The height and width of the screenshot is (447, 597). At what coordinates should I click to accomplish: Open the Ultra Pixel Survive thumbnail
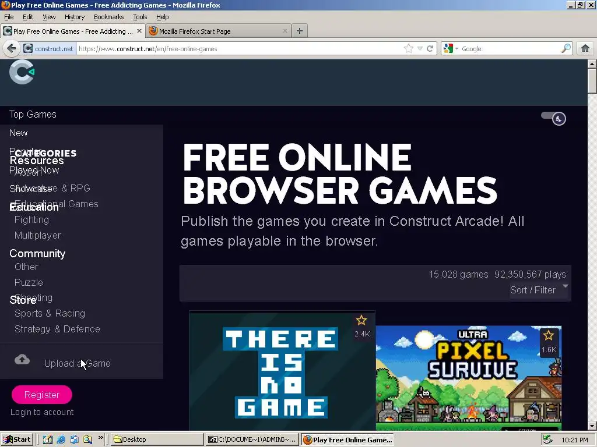click(469, 378)
